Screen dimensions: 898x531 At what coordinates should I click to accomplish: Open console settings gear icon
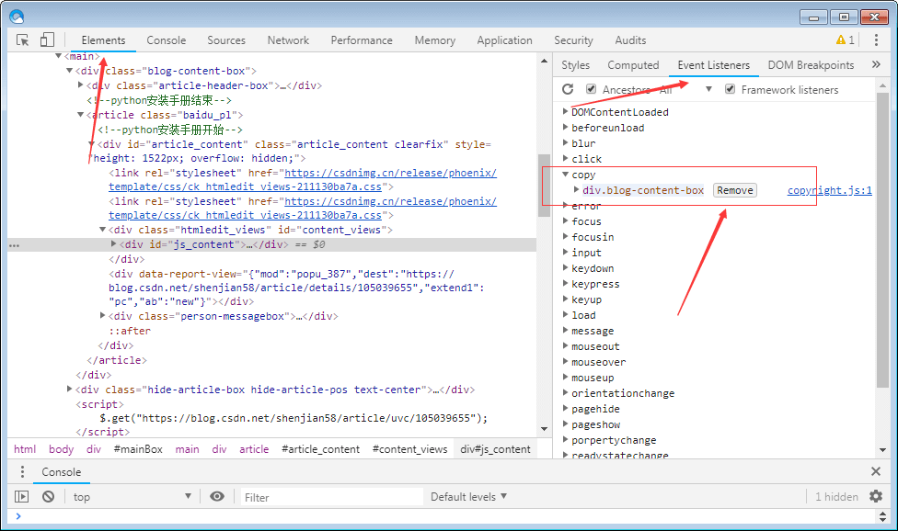pos(876,496)
